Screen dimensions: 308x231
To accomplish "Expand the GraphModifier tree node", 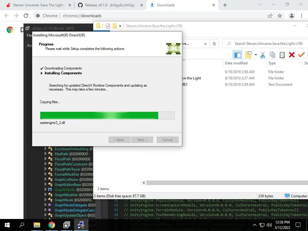I will pos(45,195).
